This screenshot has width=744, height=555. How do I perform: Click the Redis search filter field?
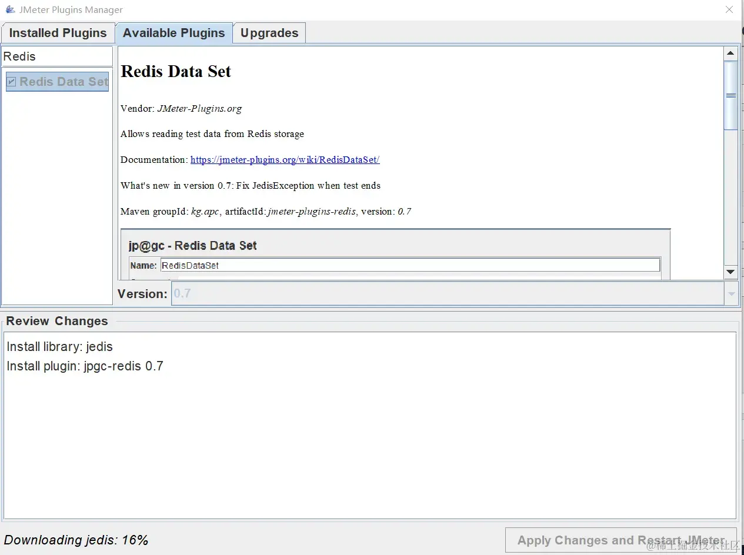click(x=57, y=56)
